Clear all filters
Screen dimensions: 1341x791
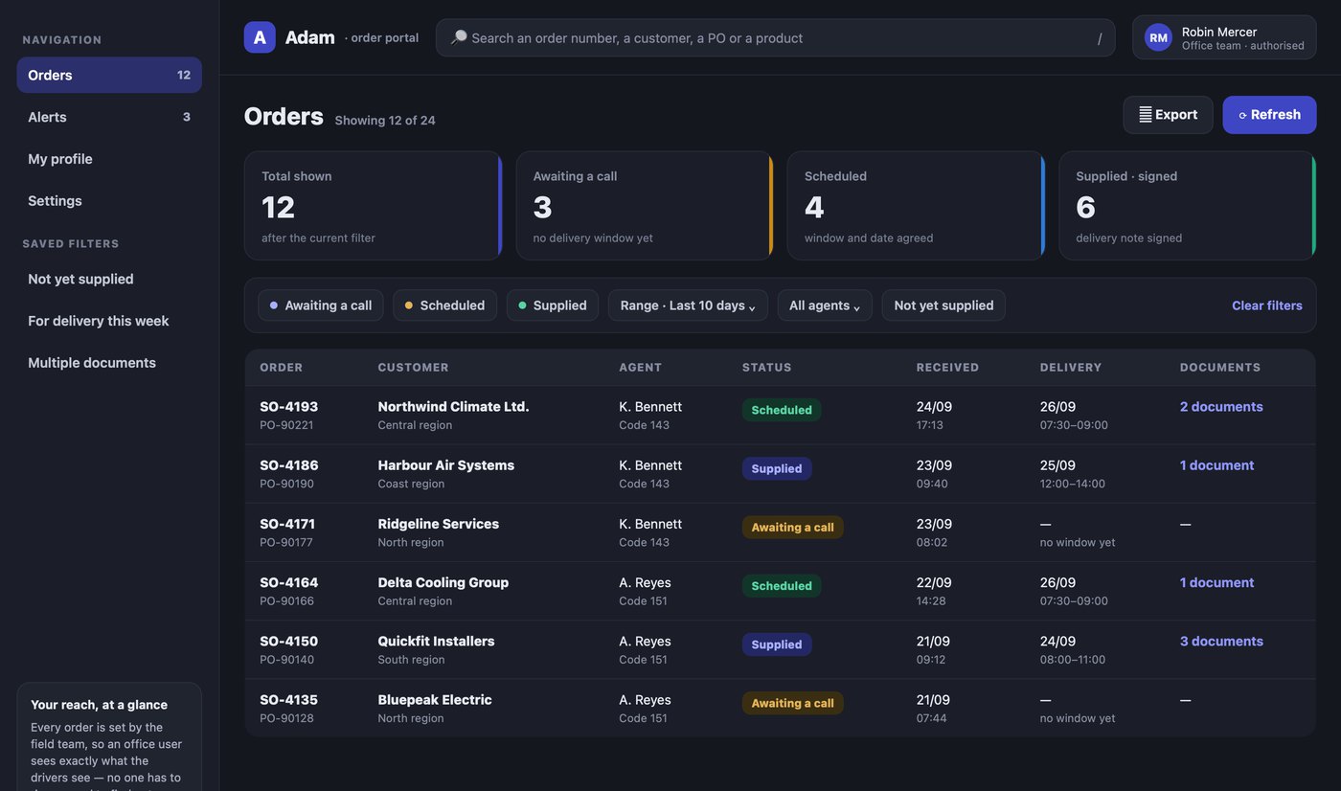1267,305
